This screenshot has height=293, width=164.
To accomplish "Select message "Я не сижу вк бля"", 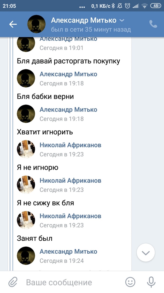I will click(x=45, y=203).
